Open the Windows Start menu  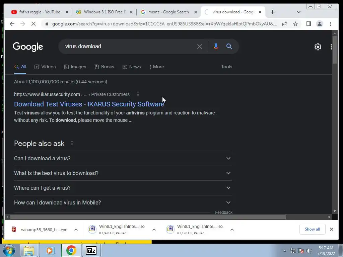click(9, 250)
